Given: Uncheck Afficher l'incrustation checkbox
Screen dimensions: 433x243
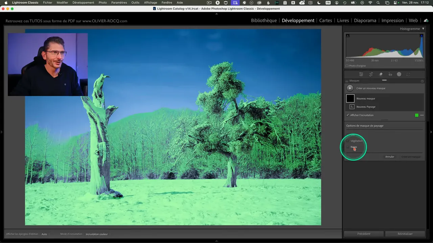Looking at the screenshot, I should 348,115.
